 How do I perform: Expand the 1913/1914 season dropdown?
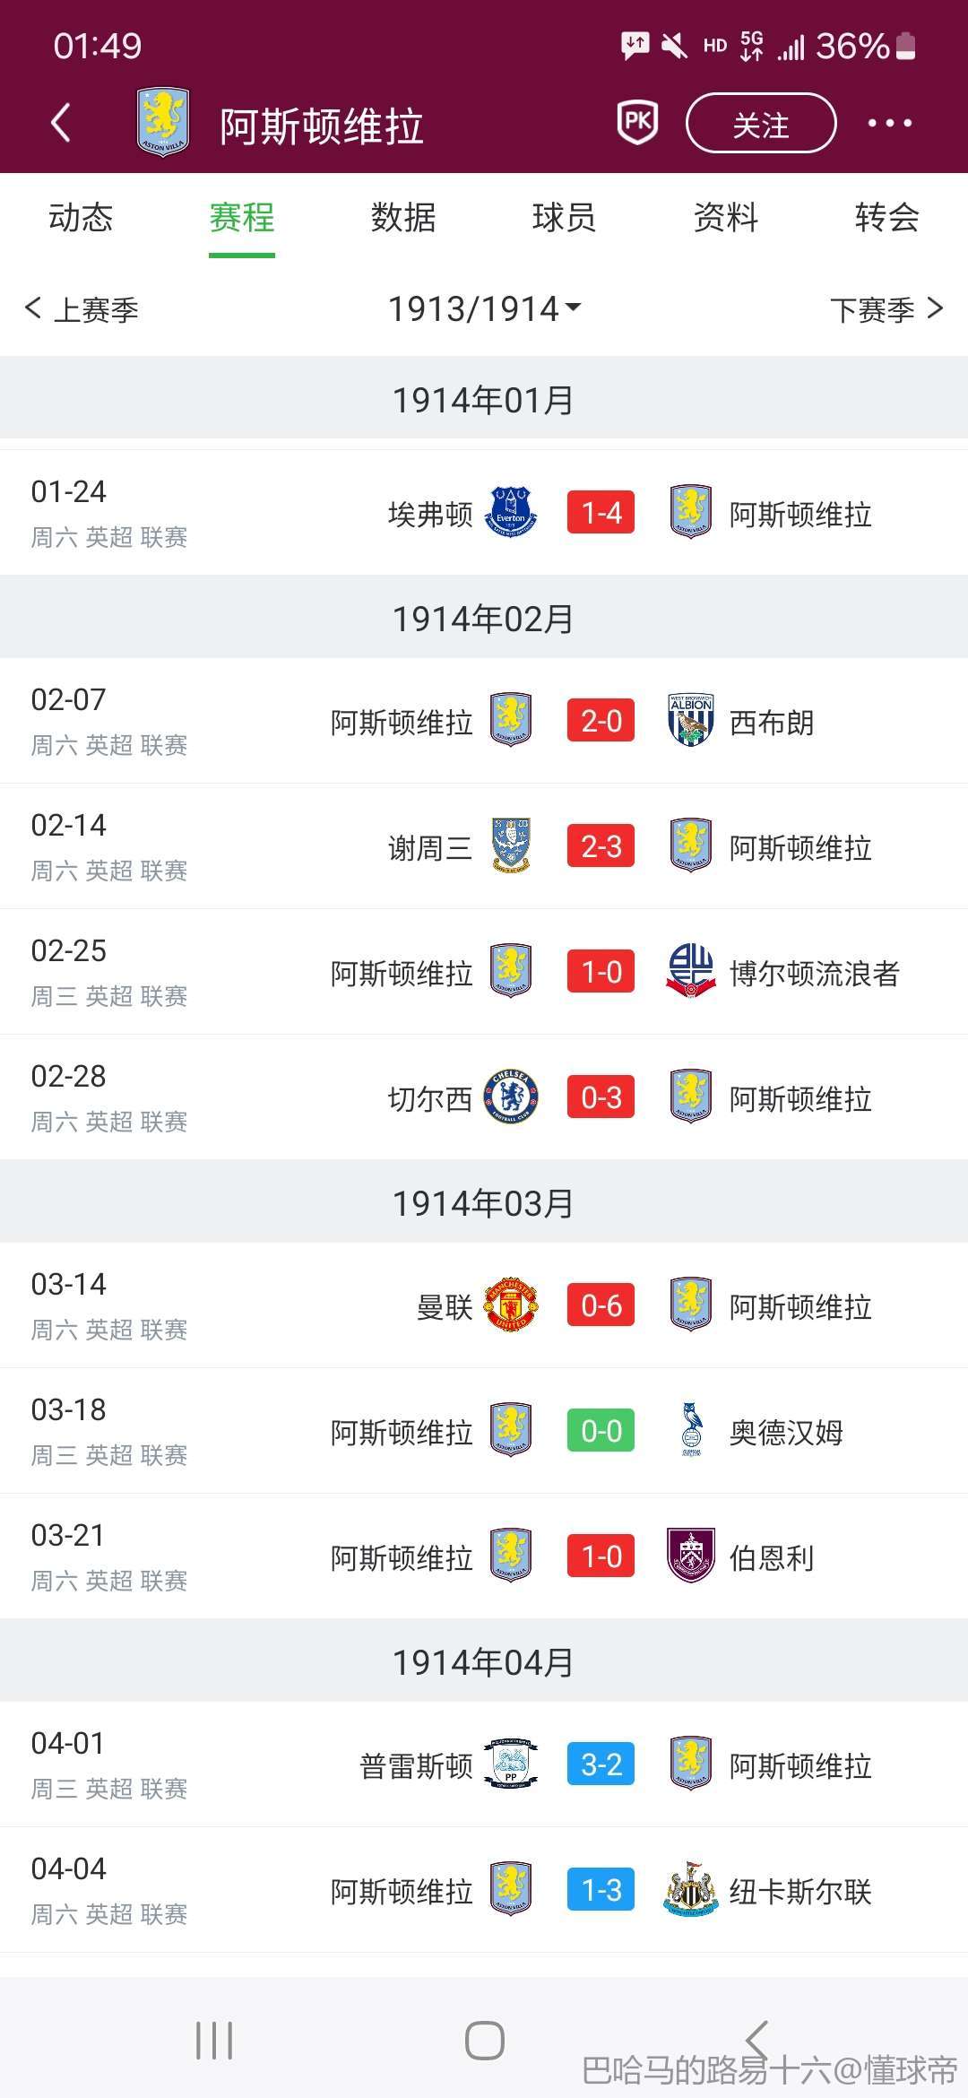coord(484,309)
